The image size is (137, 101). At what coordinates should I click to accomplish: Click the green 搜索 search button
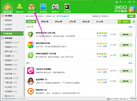click(x=131, y=16)
